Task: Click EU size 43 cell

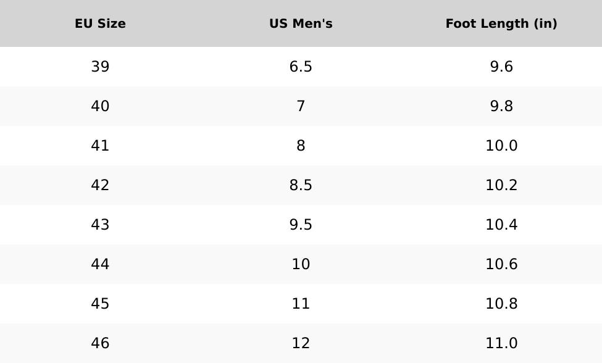Action: tap(100, 225)
